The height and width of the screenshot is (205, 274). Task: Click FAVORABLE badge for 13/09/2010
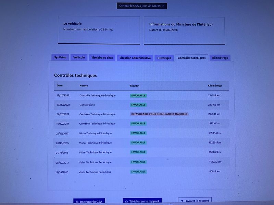tap(138, 172)
